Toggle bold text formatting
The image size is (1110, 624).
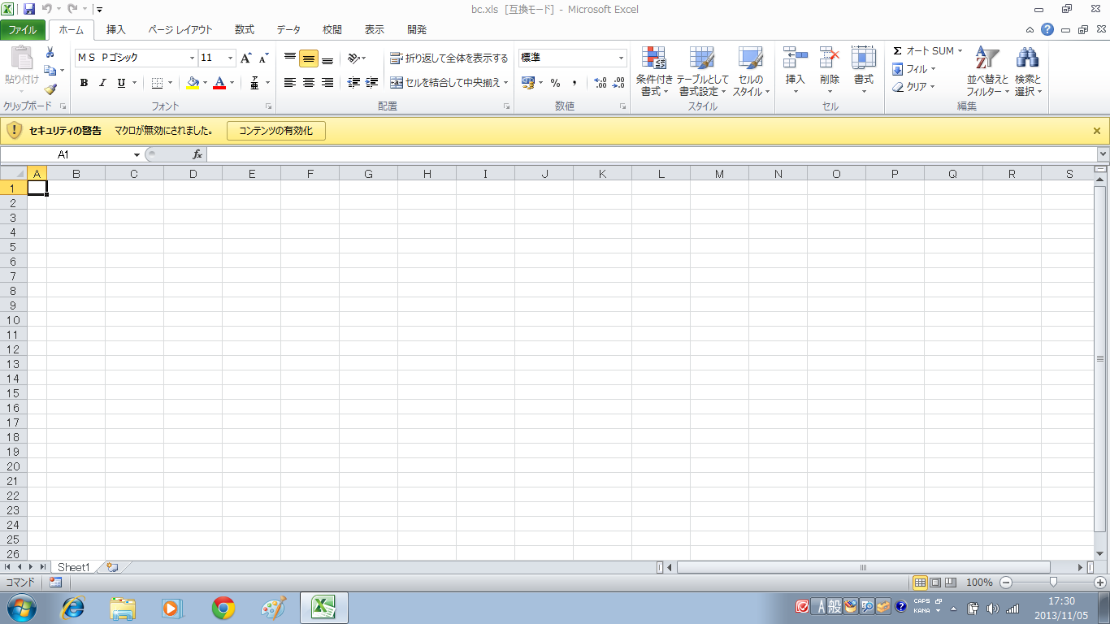click(x=84, y=83)
